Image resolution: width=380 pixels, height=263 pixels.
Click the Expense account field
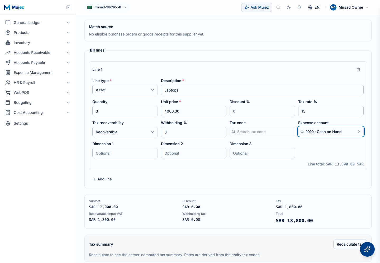[x=331, y=131]
